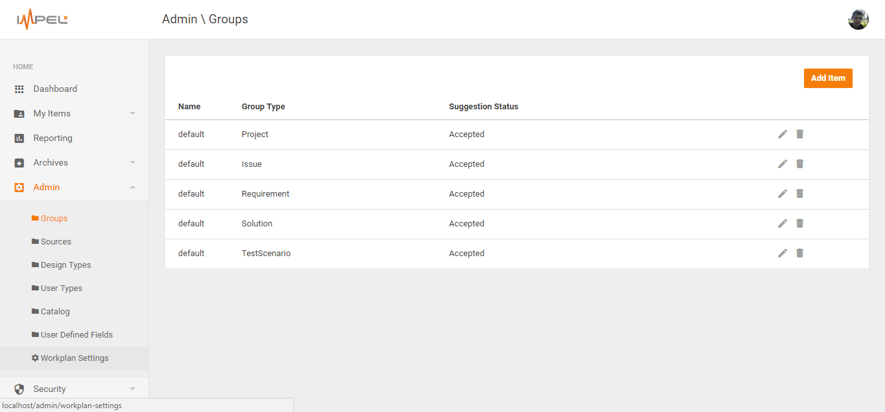Go to Design Types page
Viewport: 885px width, 412px height.
(65, 265)
